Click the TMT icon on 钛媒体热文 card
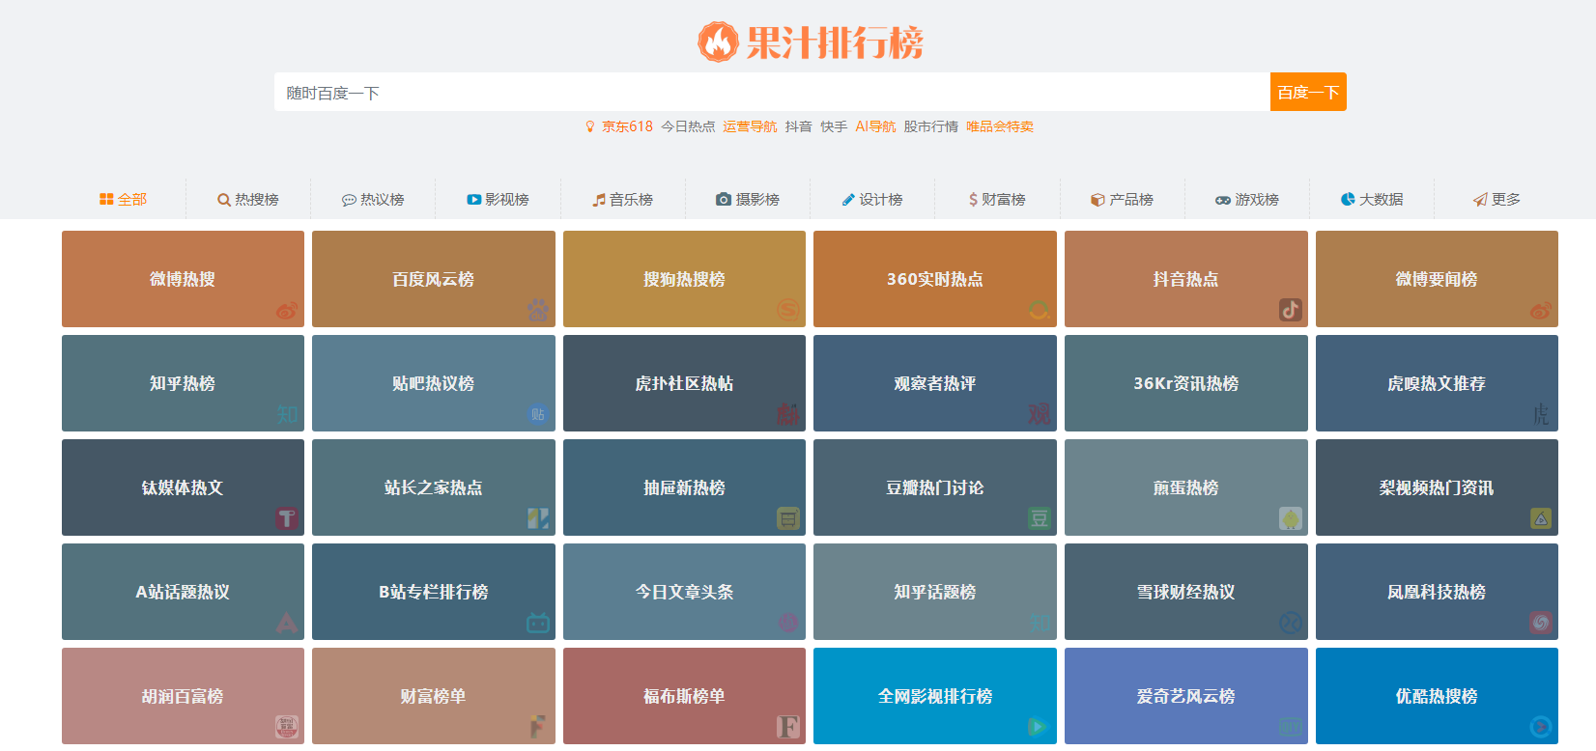Image resolution: width=1596 pixels, height=751 pixels. [287, 518]
